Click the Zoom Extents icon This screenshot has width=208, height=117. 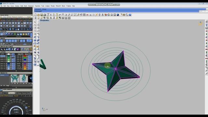[75, 15]
